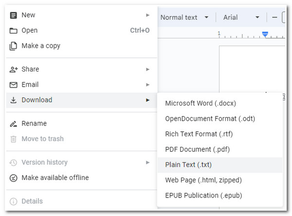Click the Ctrl+O shortcut text

click(x=140, y=30)
